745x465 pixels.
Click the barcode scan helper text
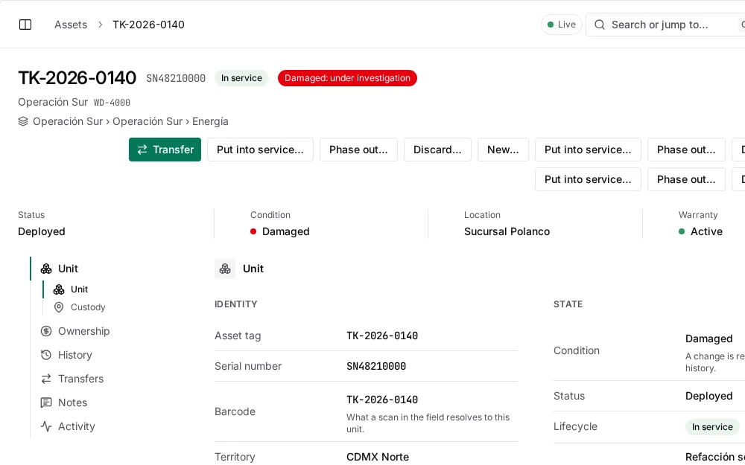click(x=428, y=423)
